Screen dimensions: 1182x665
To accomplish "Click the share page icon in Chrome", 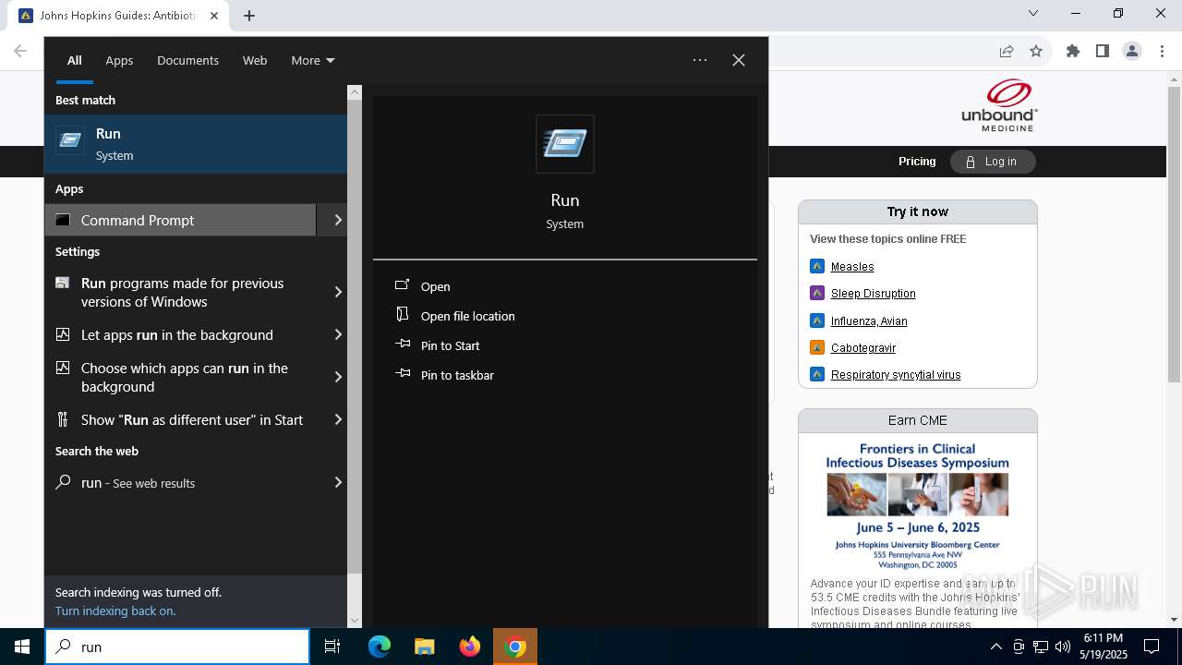I will pos(1007,51).
